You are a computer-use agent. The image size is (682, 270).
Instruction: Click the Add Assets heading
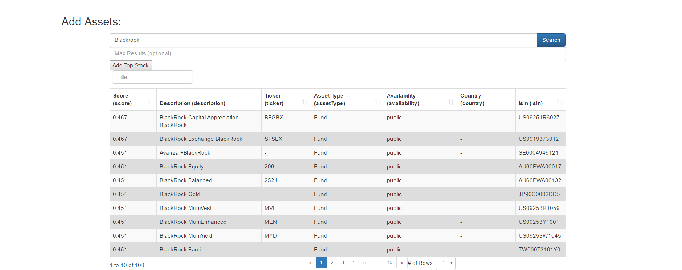[91, 22]
